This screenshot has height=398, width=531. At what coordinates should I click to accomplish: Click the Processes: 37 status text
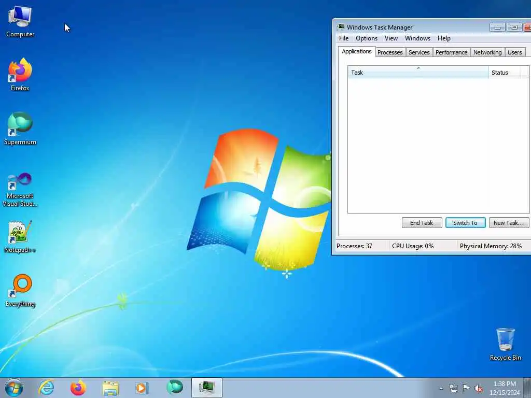354,246
